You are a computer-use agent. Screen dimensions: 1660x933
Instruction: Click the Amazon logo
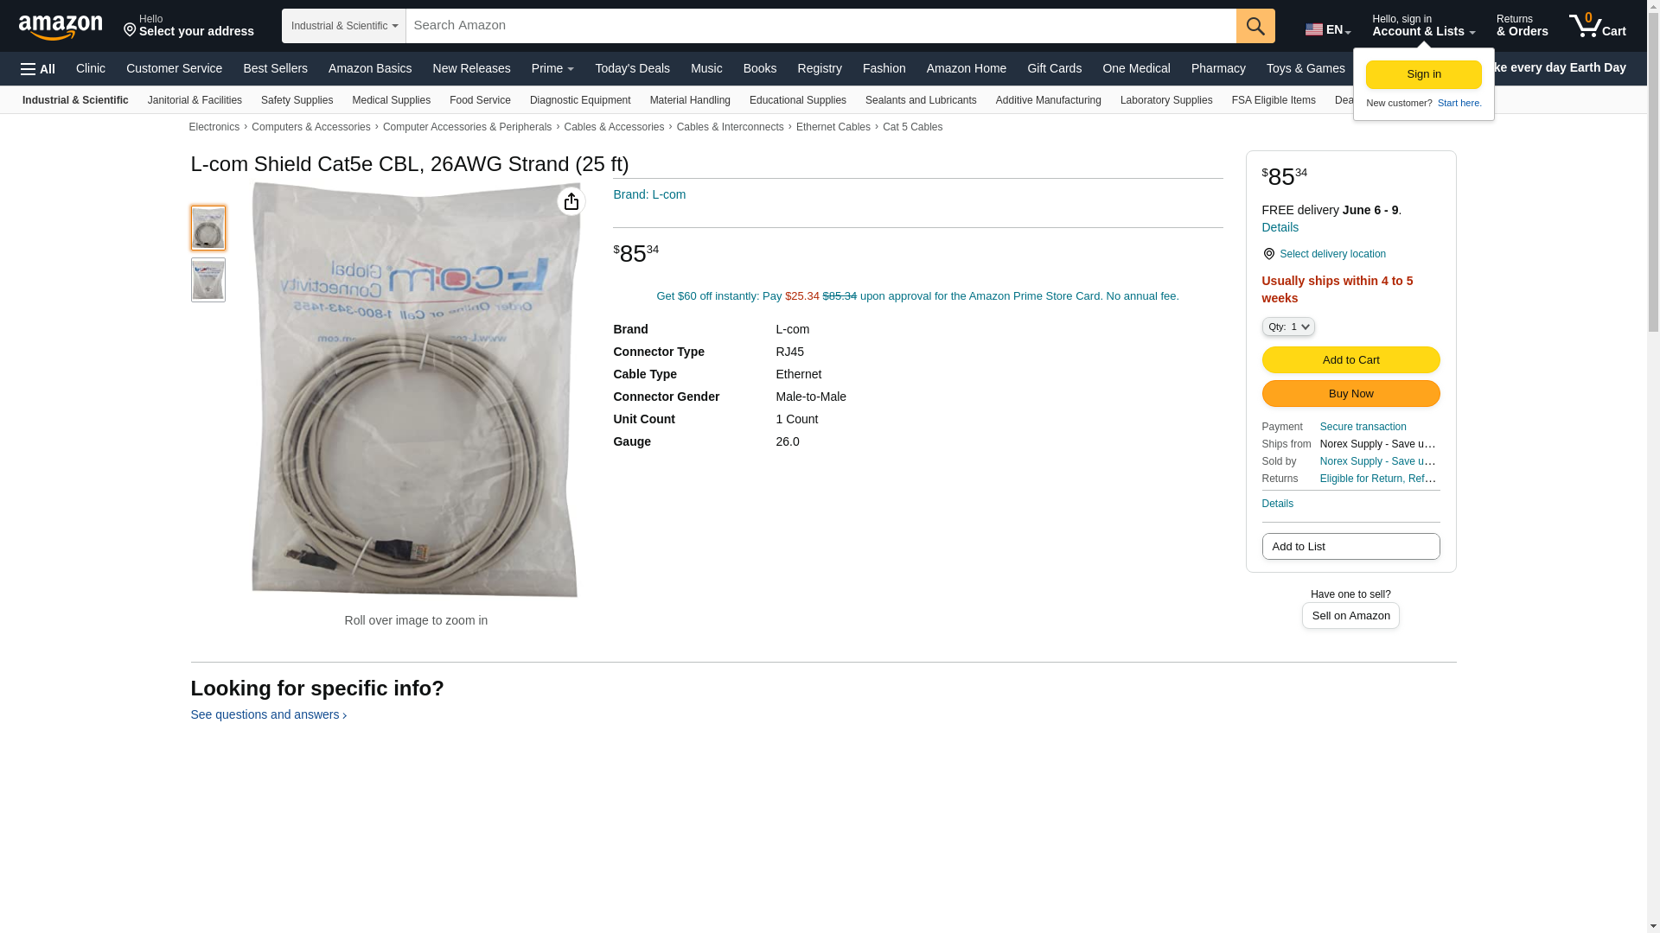(x=61, y=27)
